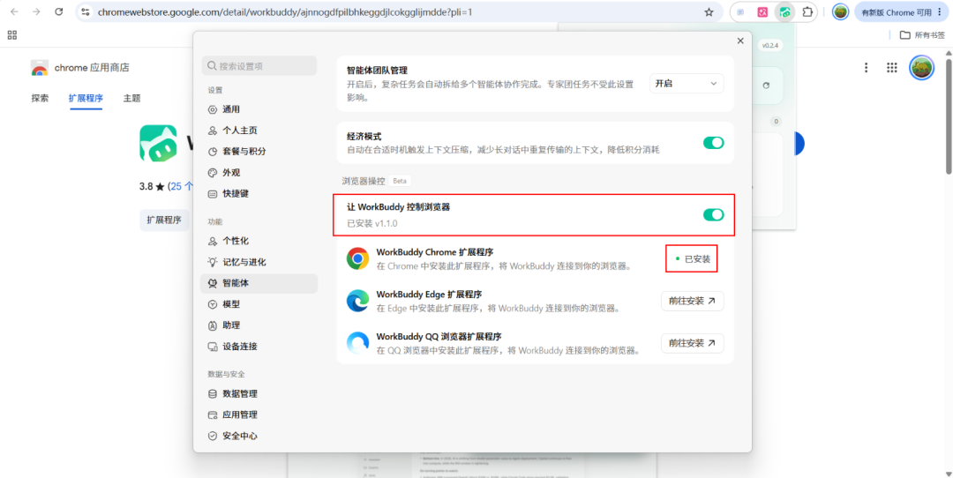Bookmark this page with the star icon
Viewport: 953px width, 478px height.
tap(709, 12)
